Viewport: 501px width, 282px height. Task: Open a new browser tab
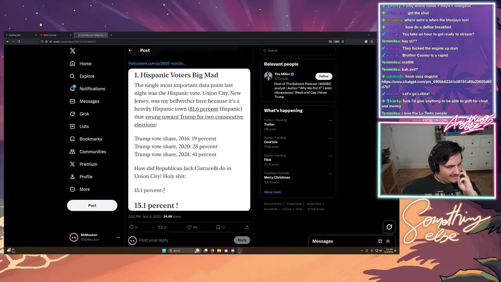click(111, 35)
